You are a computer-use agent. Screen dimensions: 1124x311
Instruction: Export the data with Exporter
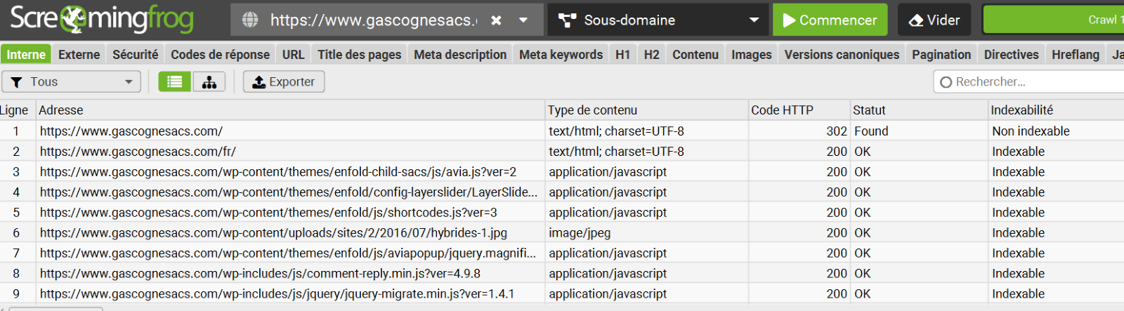[x=284, y=82]
